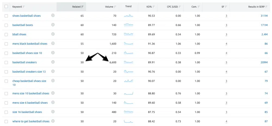View trend chart for mens size 10 basketball shoes
The image size is (272, 126).
click(129, 93)
